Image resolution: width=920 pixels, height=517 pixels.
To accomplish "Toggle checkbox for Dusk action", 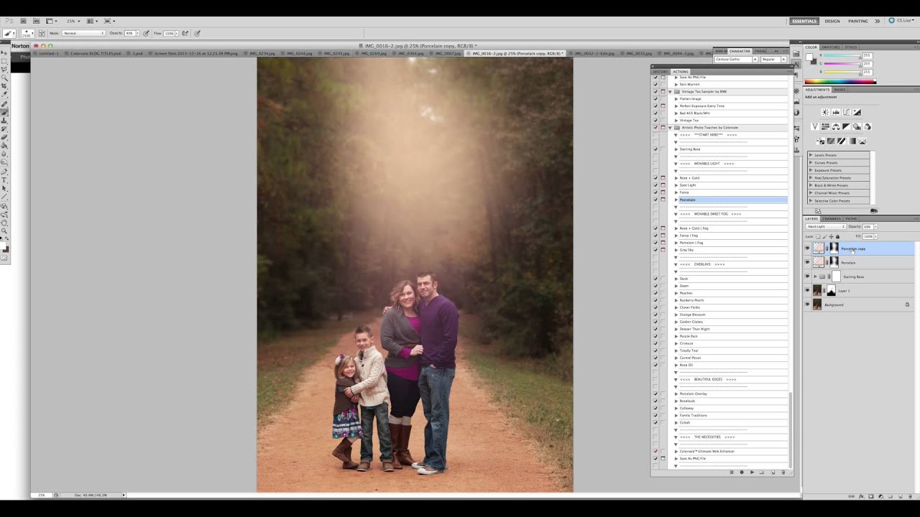I will click(655, 279).
